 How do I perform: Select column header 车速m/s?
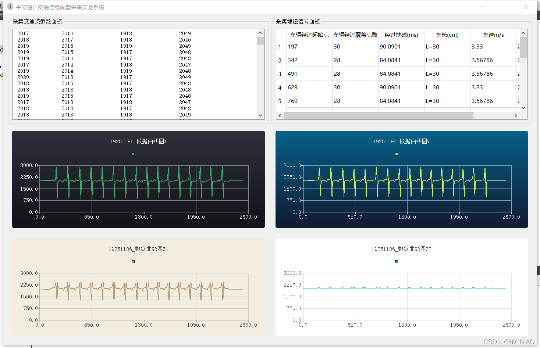493,35
